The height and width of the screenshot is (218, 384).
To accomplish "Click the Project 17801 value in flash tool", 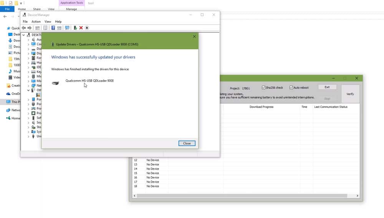I will click(x=246, y=88).
